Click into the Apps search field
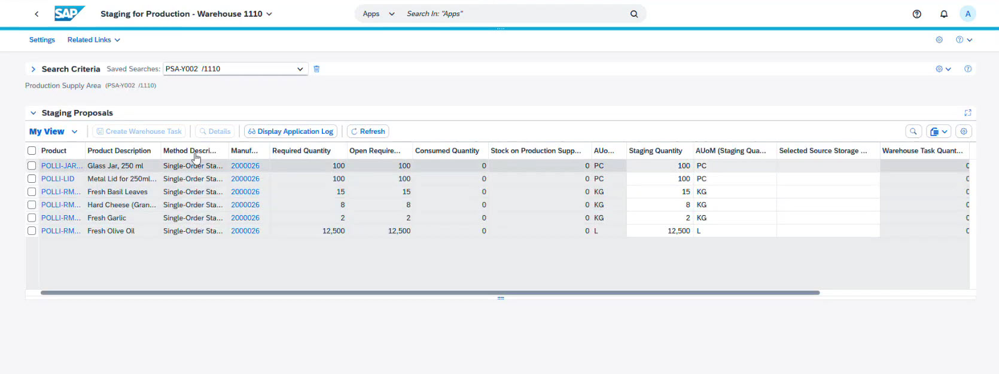 (x=514, y=14)
